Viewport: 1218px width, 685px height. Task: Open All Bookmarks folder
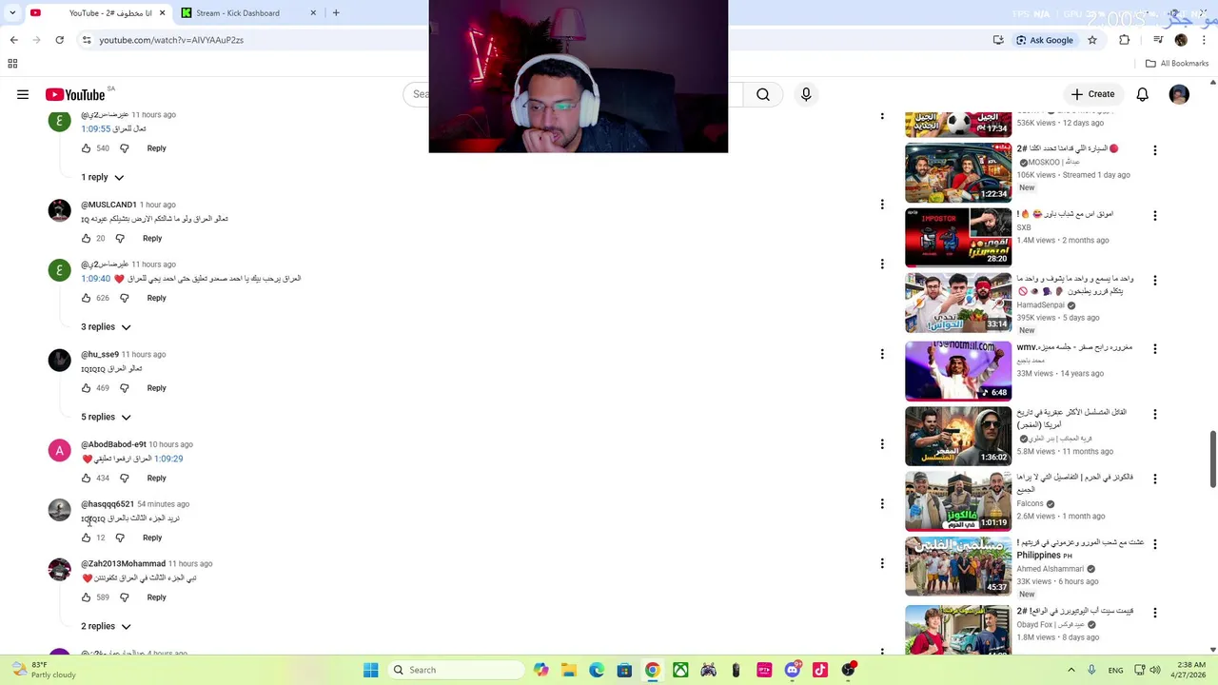point(1177,64)
